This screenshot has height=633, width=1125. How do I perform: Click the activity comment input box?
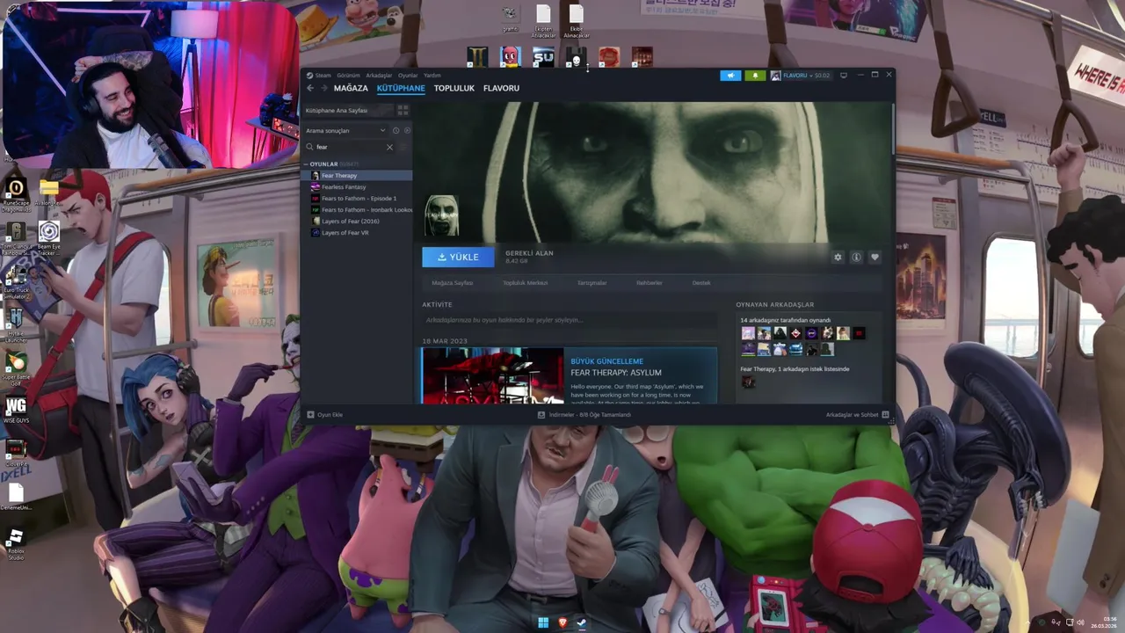569,320
